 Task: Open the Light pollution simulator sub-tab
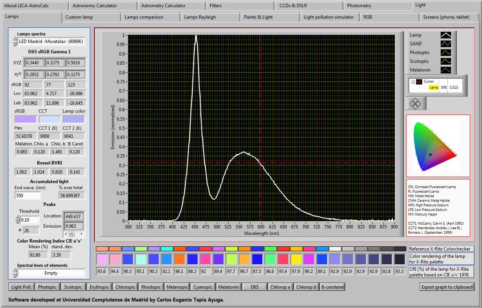coord(329,17)
